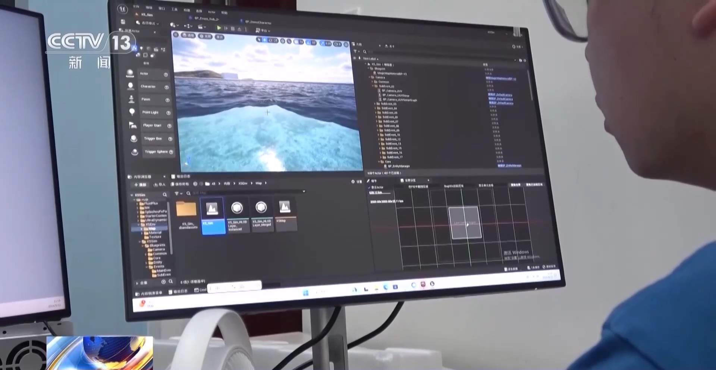This screenshot has width=716, height=370.
Task: Open the mode selection dropdown in toolbar
Action: [147, 23]
